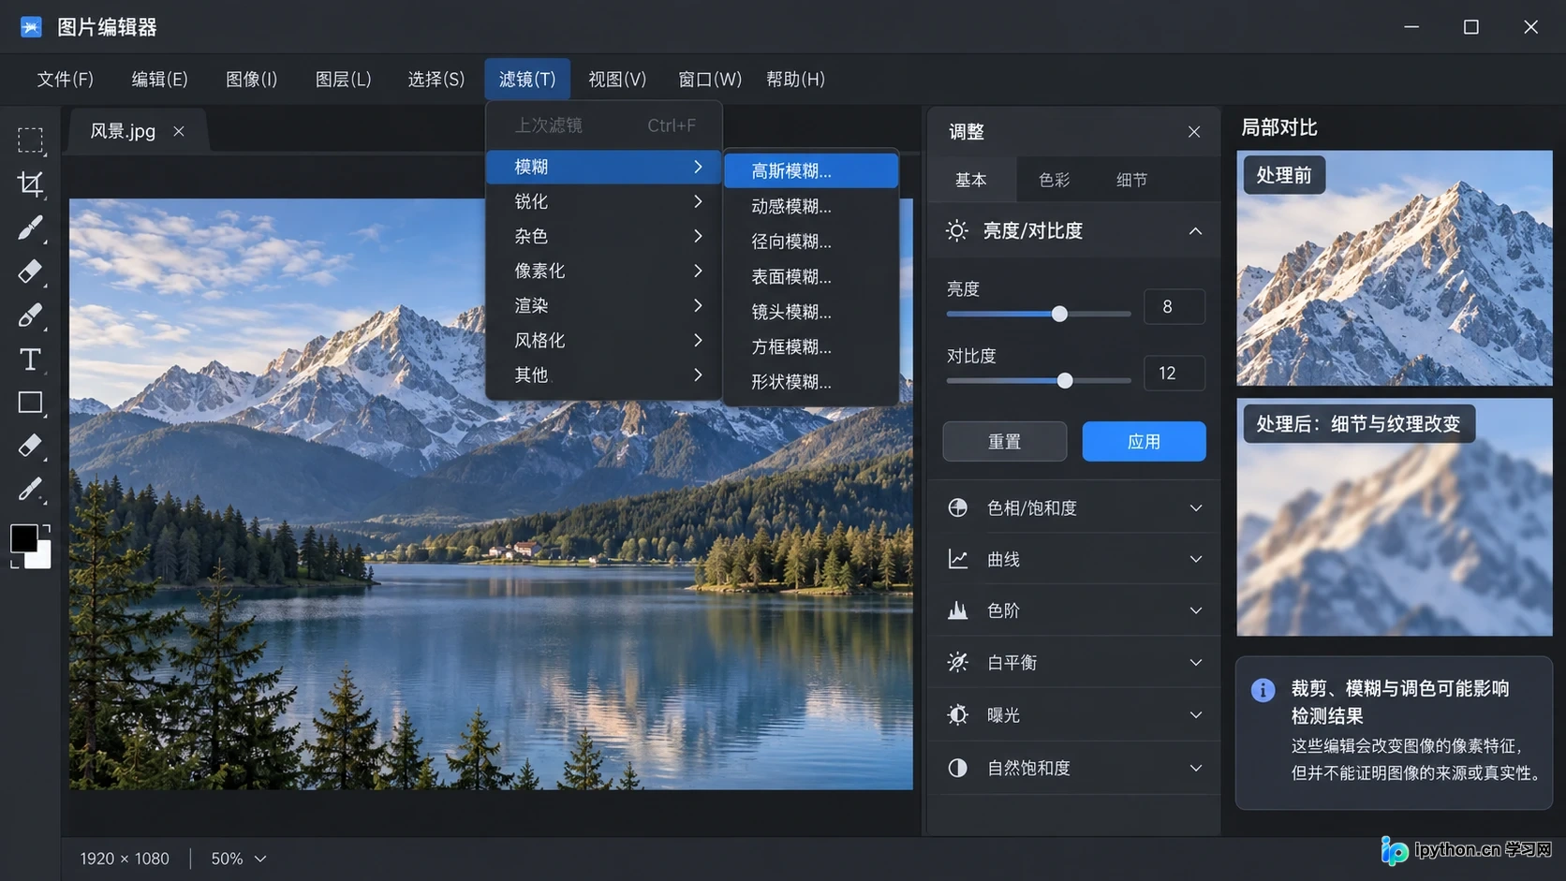Choose 镜头模糊... from the submenu
1566x881 pixels.
[811, 312]
